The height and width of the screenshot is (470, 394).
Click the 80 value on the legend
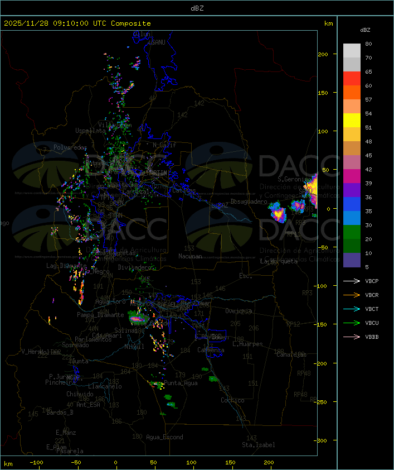click(x=368, y=44)
